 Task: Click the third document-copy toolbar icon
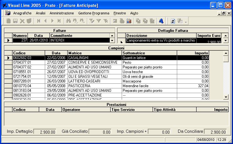(152, 21)
